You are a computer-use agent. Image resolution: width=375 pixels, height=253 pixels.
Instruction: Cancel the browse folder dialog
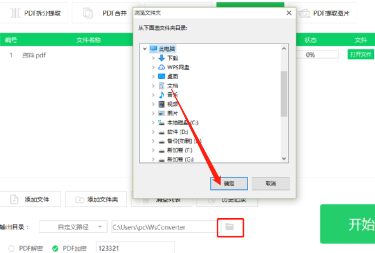[x=271, y=184]
